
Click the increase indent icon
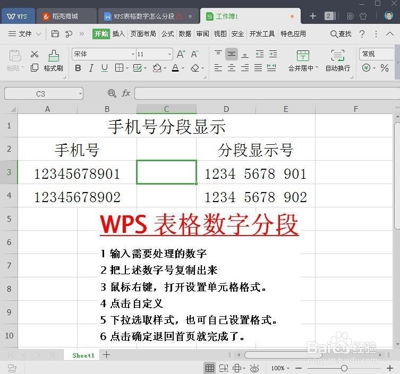273,54
